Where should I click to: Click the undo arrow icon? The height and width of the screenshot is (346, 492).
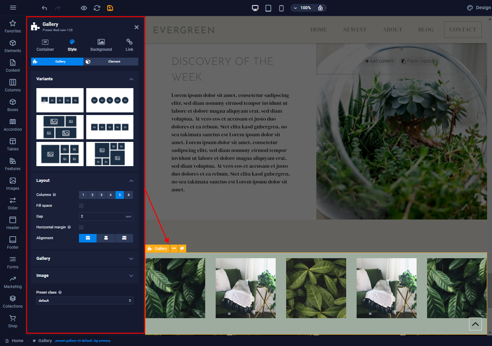coord(45,8)
